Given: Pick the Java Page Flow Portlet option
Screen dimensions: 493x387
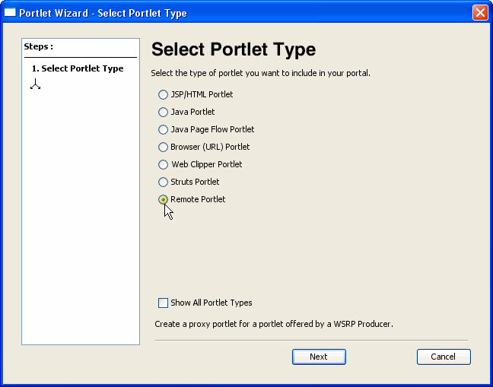Looking at the screenshot, I should [x=163, y=130].
